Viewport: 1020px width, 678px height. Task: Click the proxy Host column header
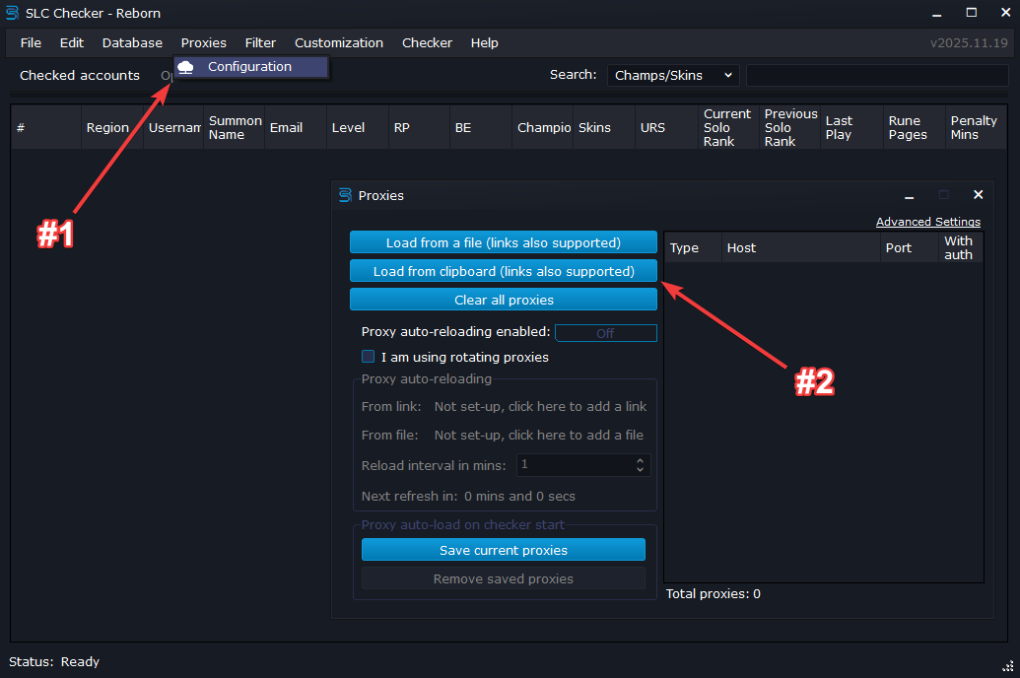(x=801, y=248)
